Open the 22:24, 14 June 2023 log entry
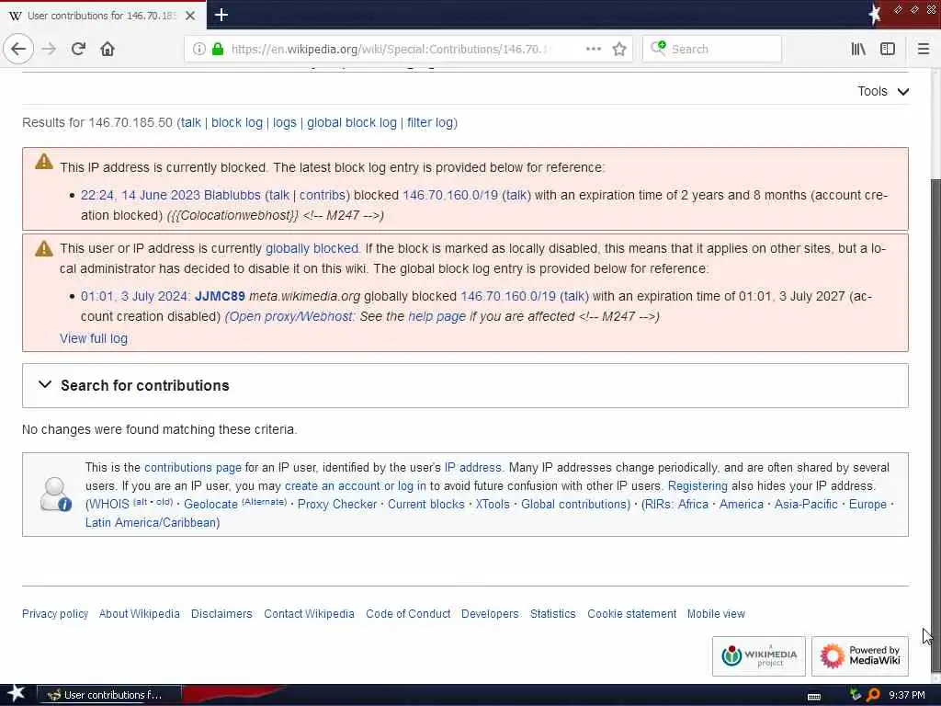 (x=141, y=195)
